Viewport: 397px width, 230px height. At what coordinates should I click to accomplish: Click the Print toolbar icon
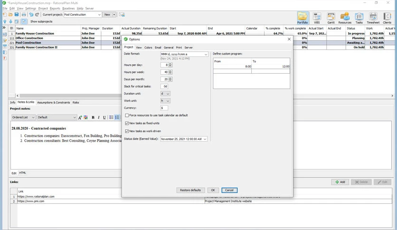[x=24, y=15]
